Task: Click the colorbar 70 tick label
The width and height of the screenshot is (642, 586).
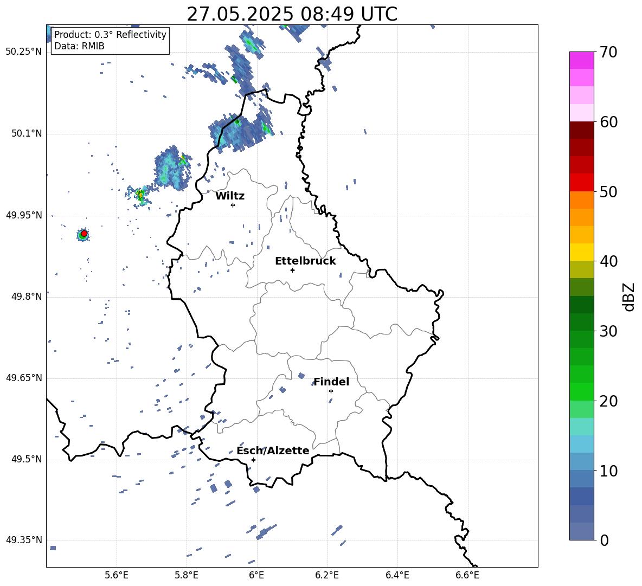Action: coord(608,52)
